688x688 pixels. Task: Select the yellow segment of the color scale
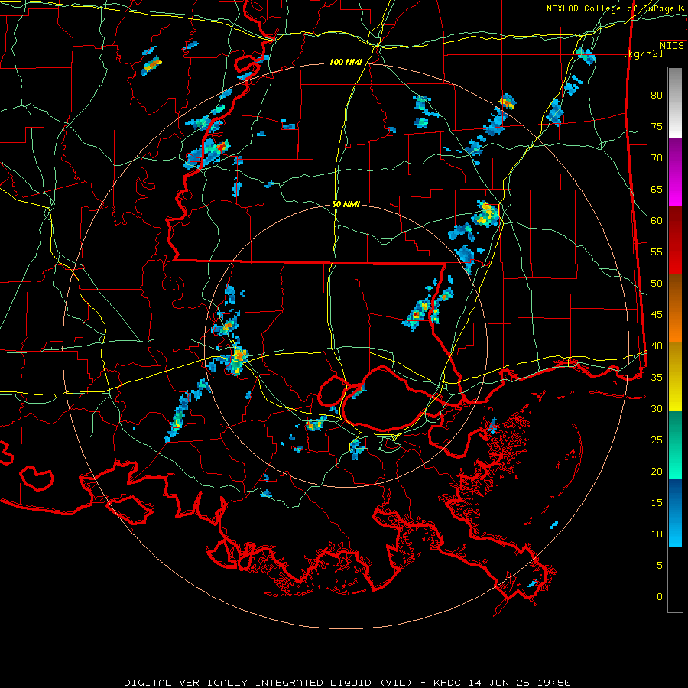tap(675, 376)
